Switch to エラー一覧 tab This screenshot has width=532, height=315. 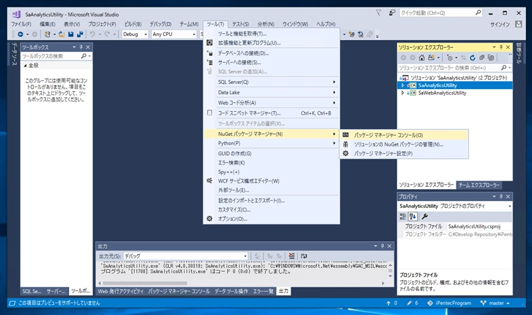[263, 291]
